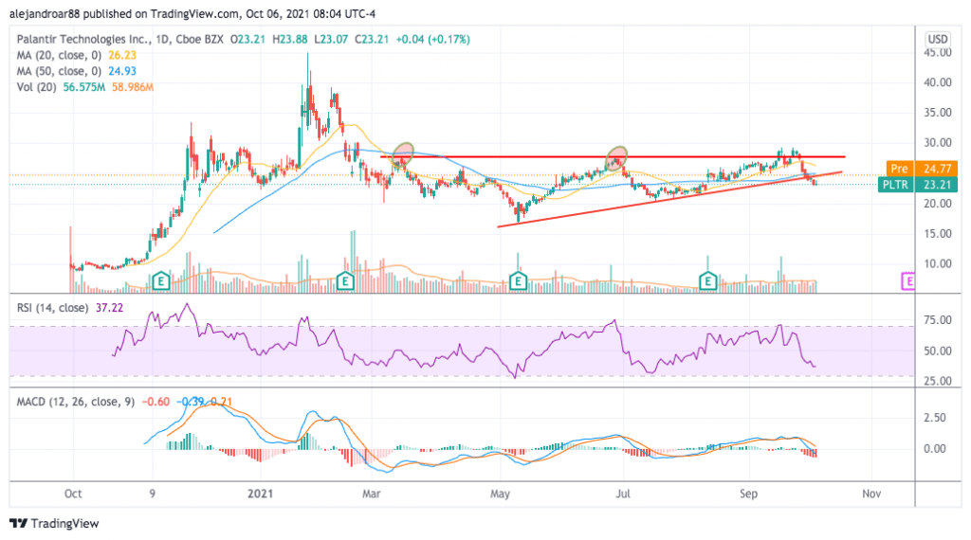Click the 50-day MA value 24.93

click(122, 71)
